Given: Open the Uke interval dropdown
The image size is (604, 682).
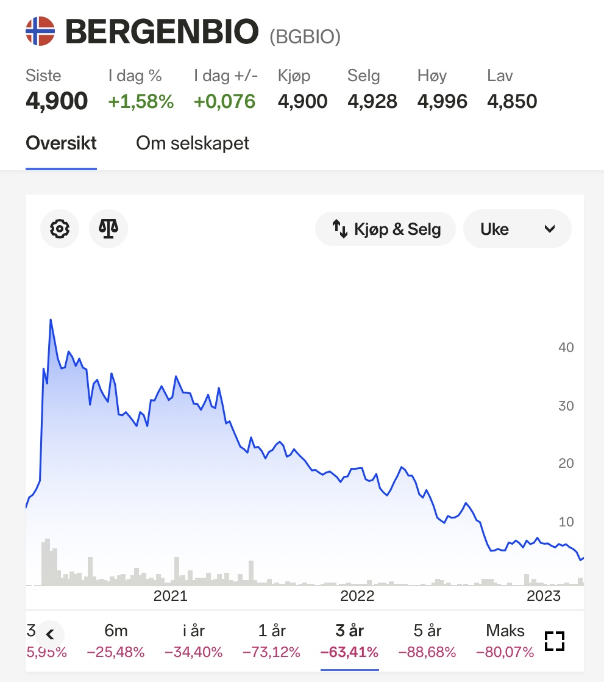Looking at the screenshot, I should [x=517, y=229].
